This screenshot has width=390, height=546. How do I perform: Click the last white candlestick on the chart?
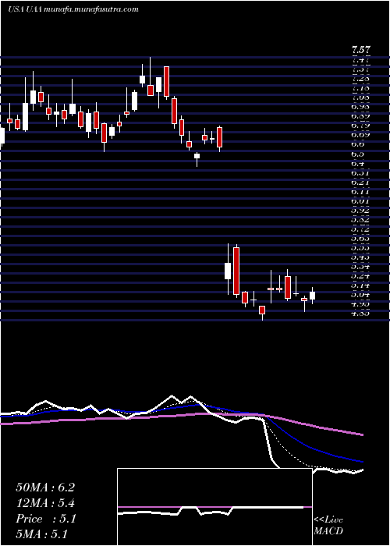[x=312, y=296]
